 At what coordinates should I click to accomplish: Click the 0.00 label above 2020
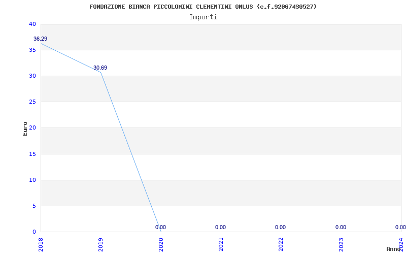coord(160,227)
